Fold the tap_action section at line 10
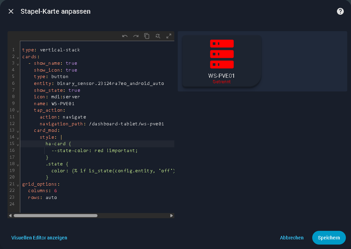Screen dimensions: 351x249 click(x=17, y=111)
